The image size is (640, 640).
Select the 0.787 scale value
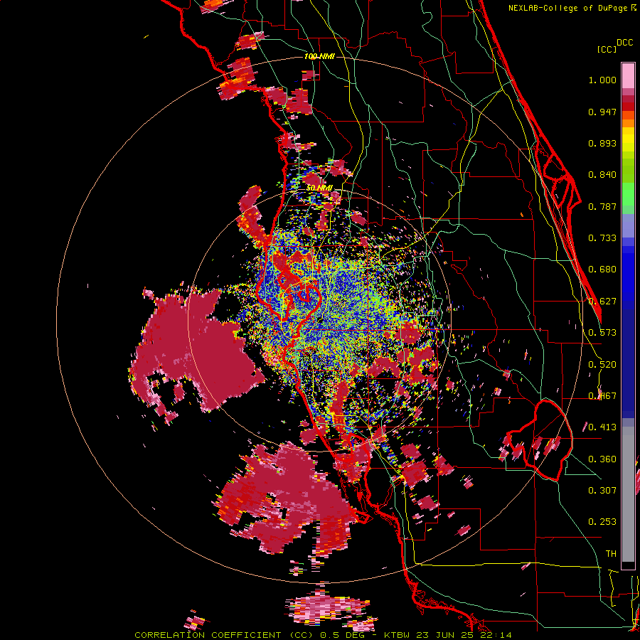click(602, 206)
